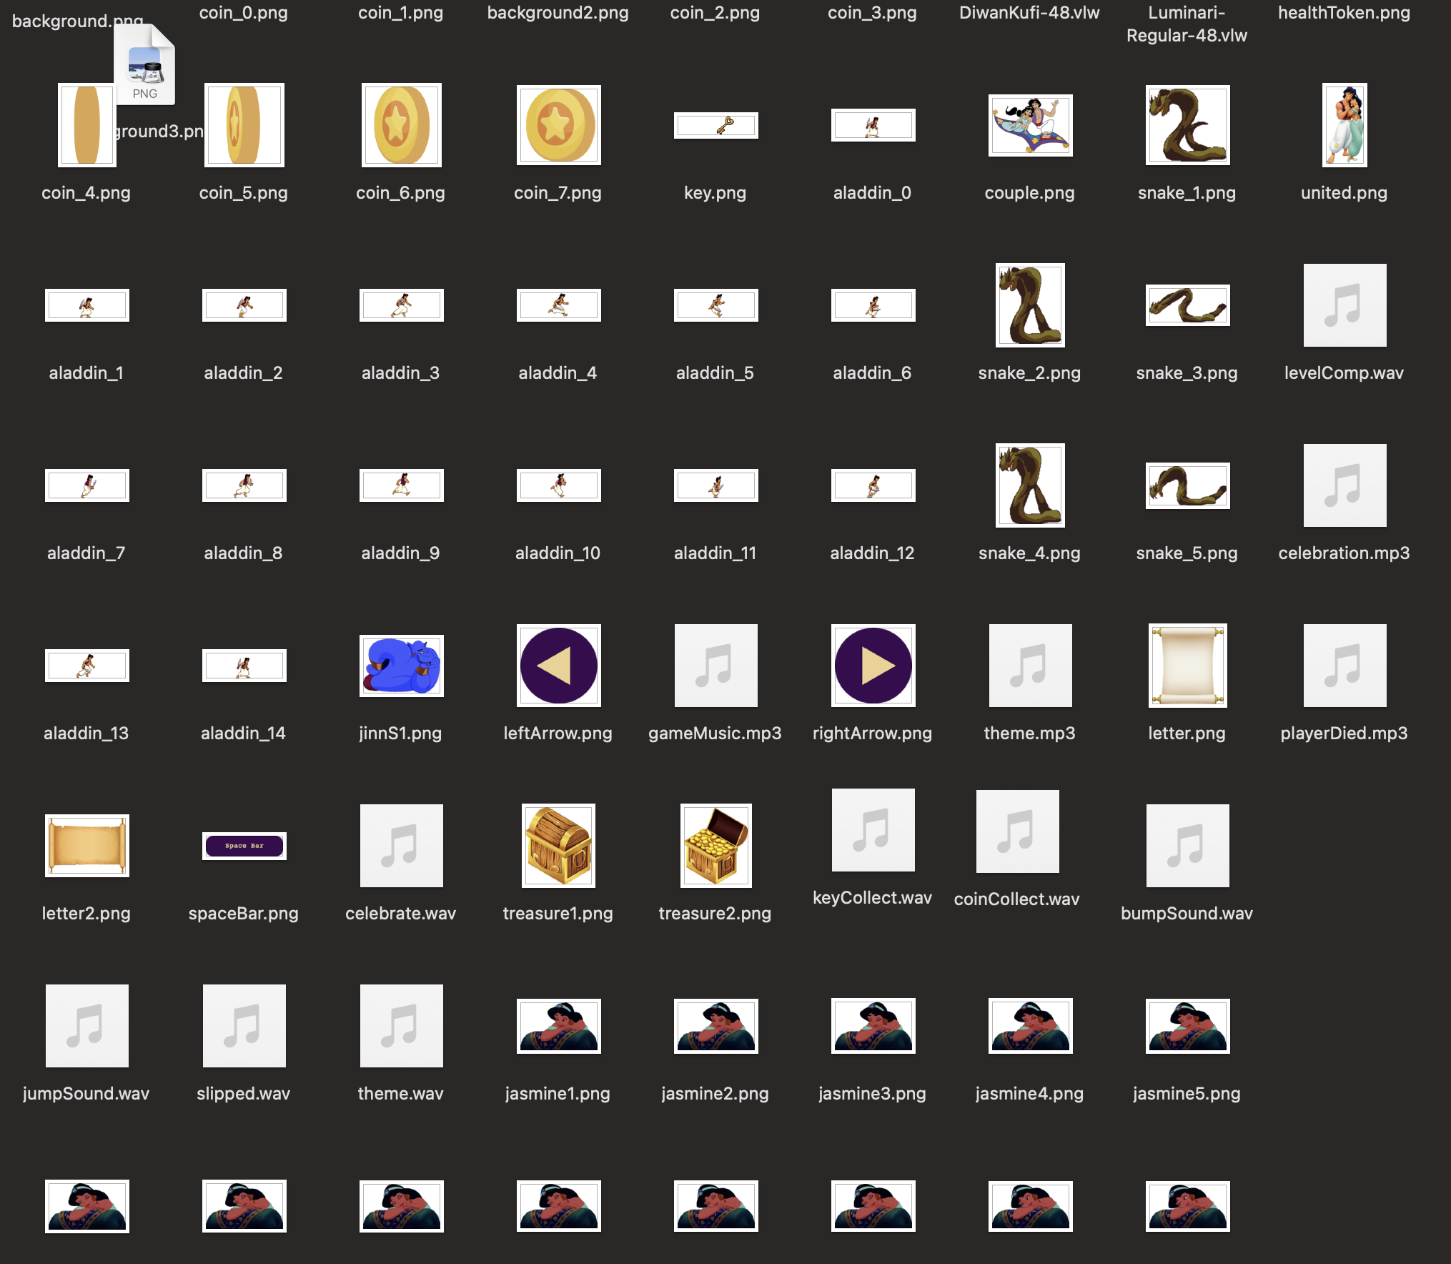
Task: Click the background2.png file label
Action: click(x=558, y=12)
